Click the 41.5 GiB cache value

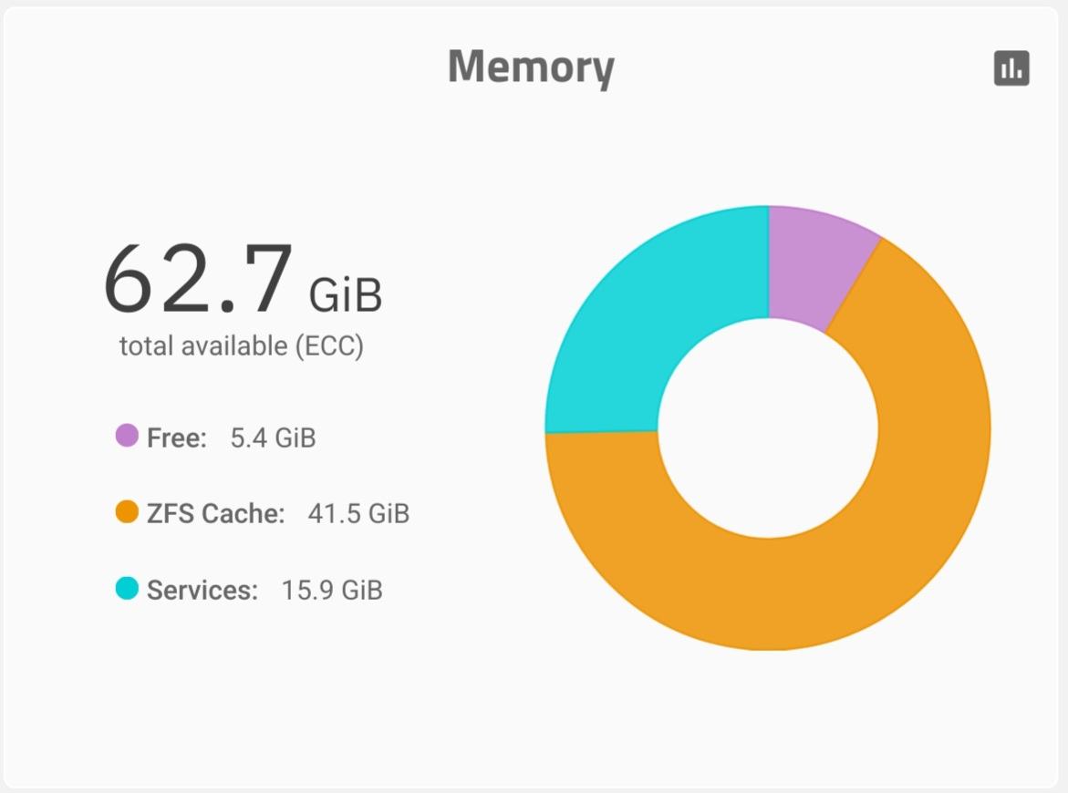[358, 514]
